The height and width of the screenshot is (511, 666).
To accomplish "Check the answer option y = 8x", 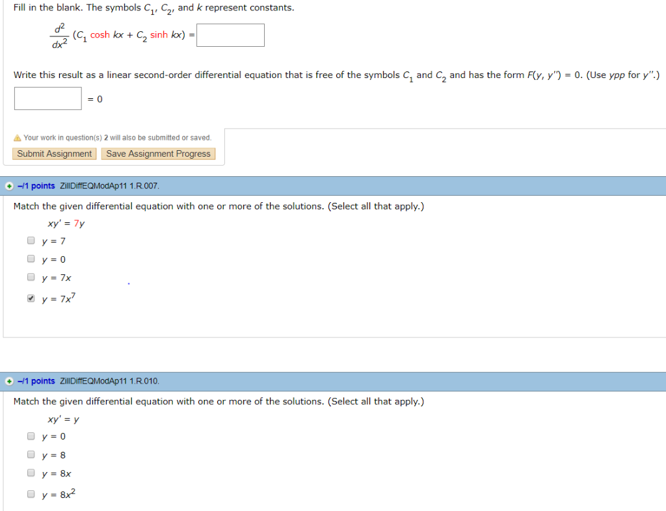I will [31, 473].
